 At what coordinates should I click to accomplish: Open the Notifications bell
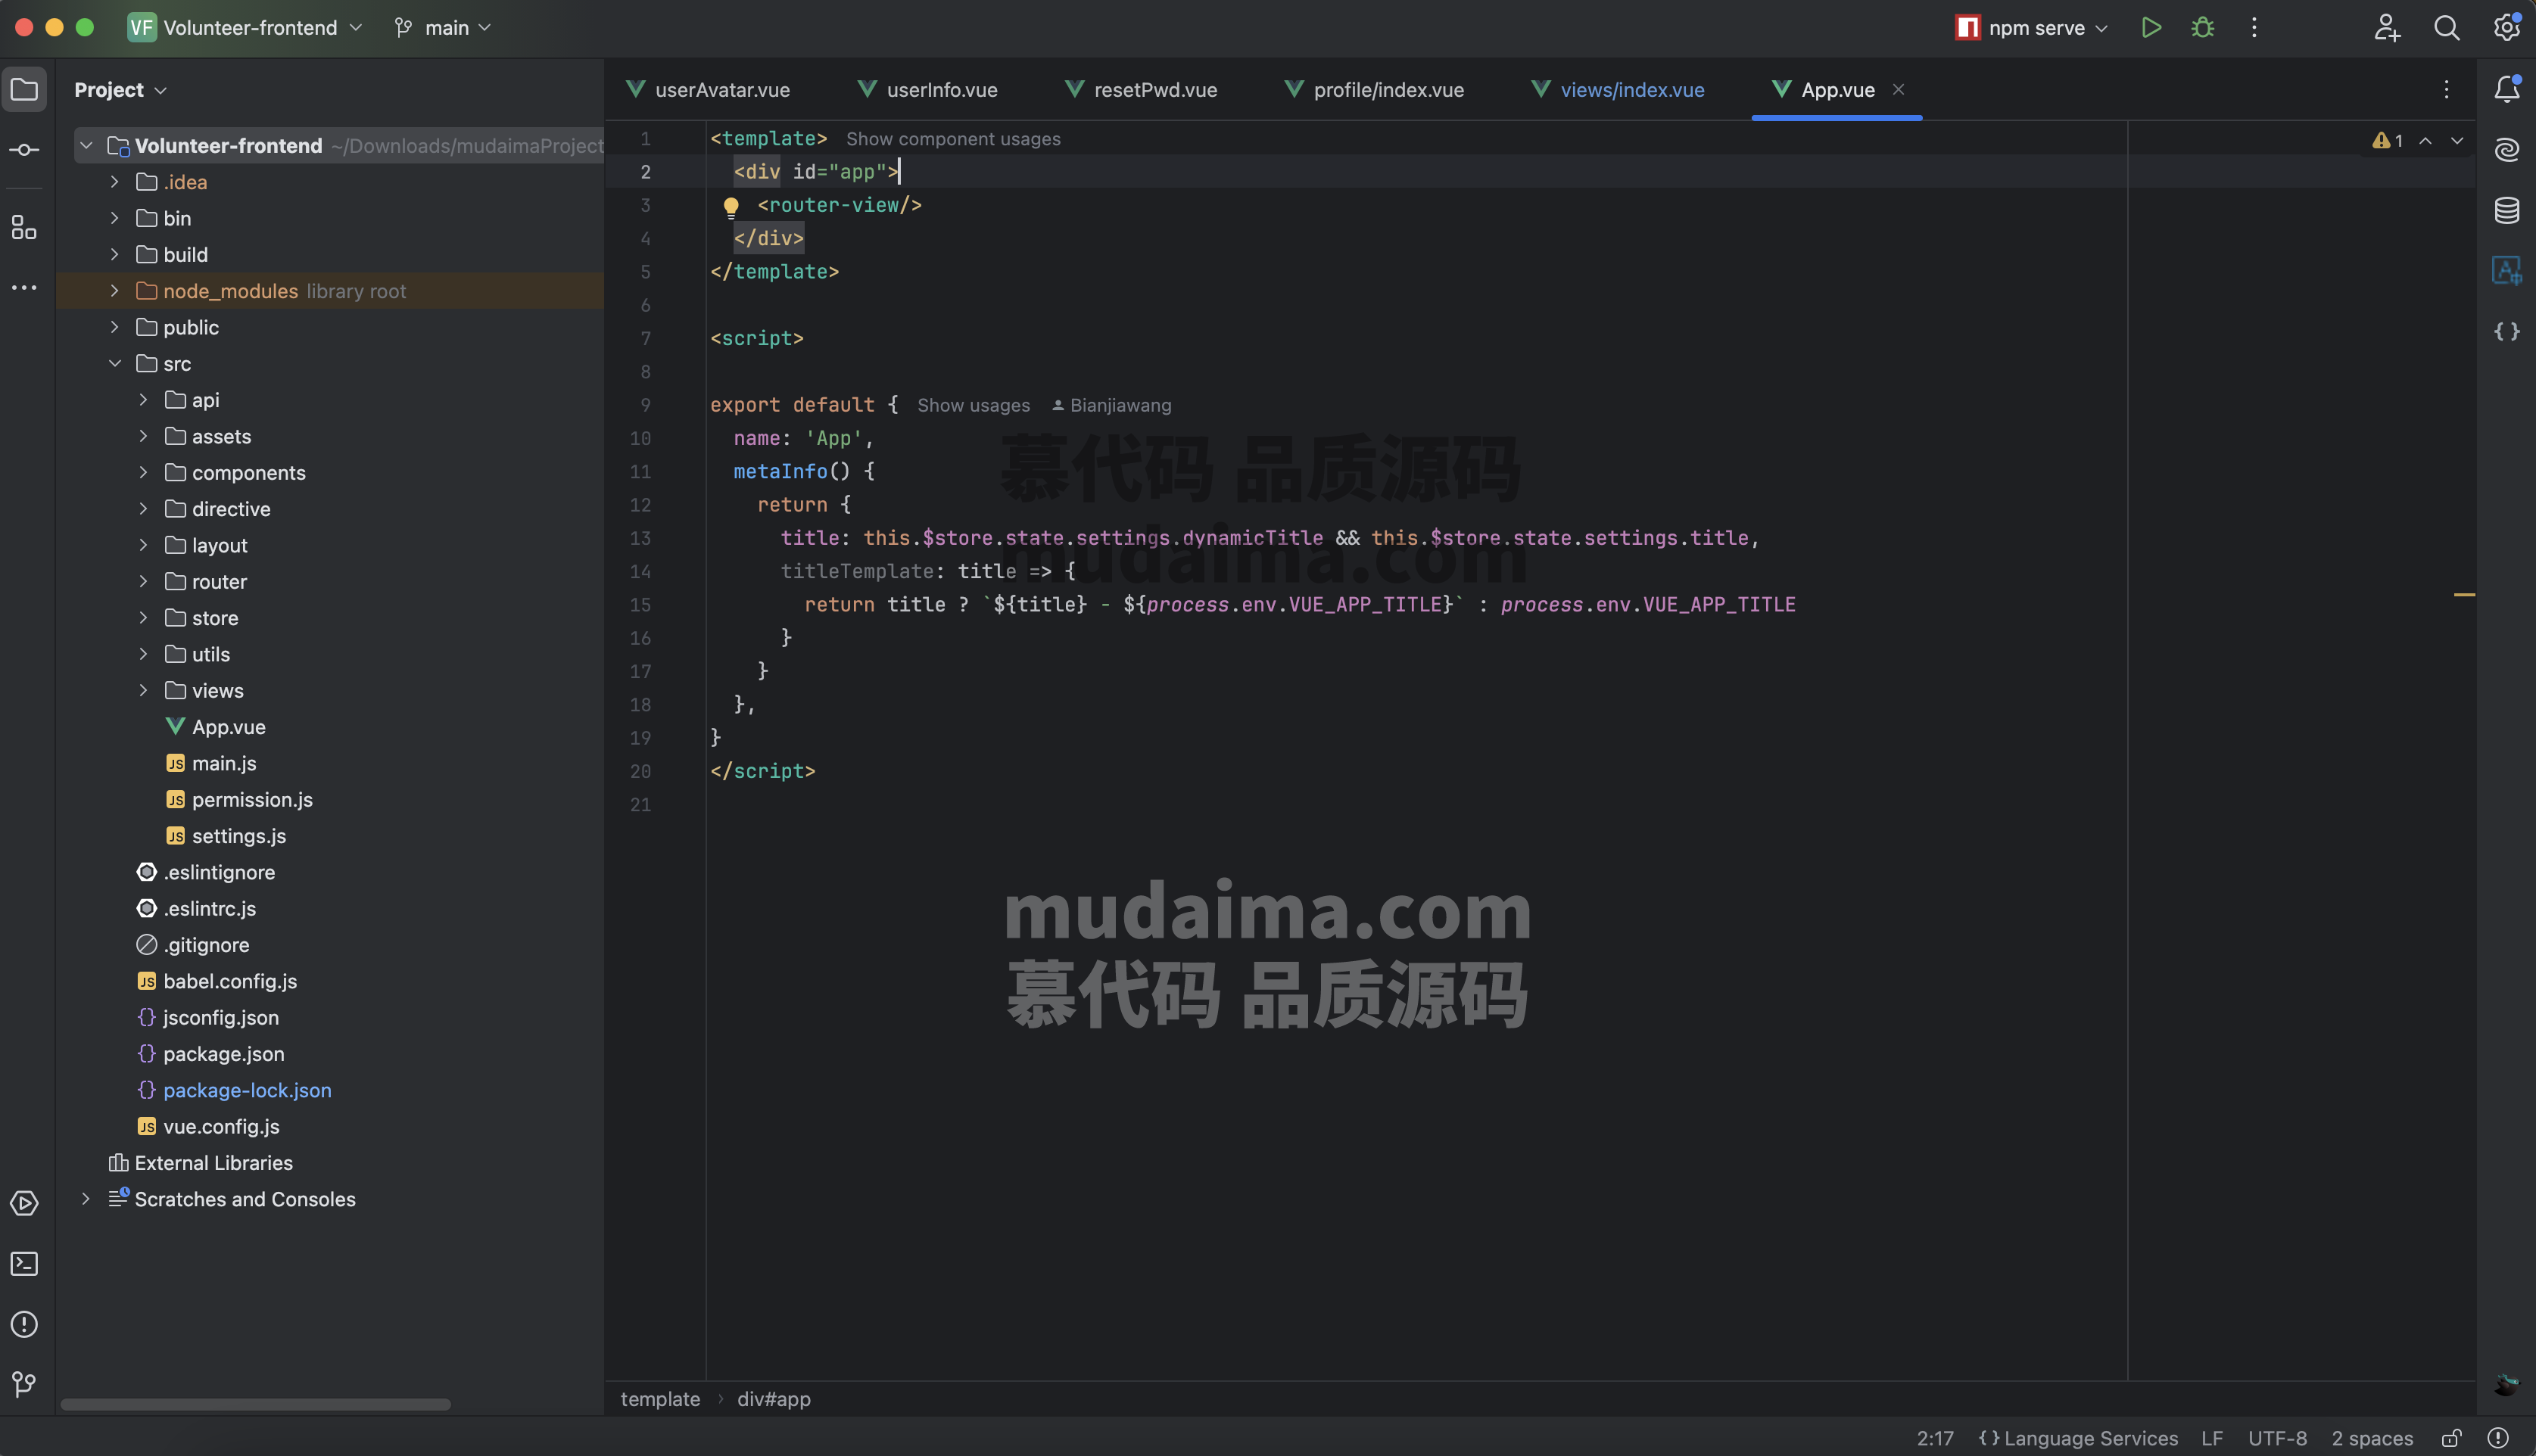[2507, 90]
